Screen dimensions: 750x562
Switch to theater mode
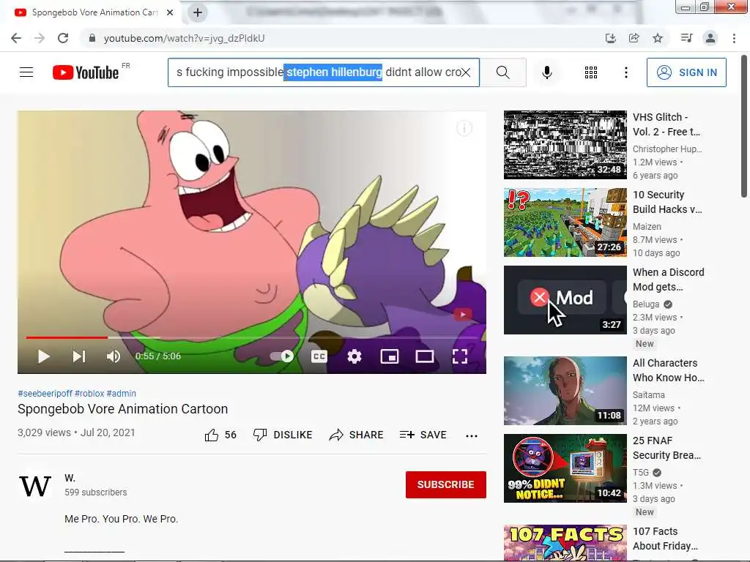(x=425, y=356)
